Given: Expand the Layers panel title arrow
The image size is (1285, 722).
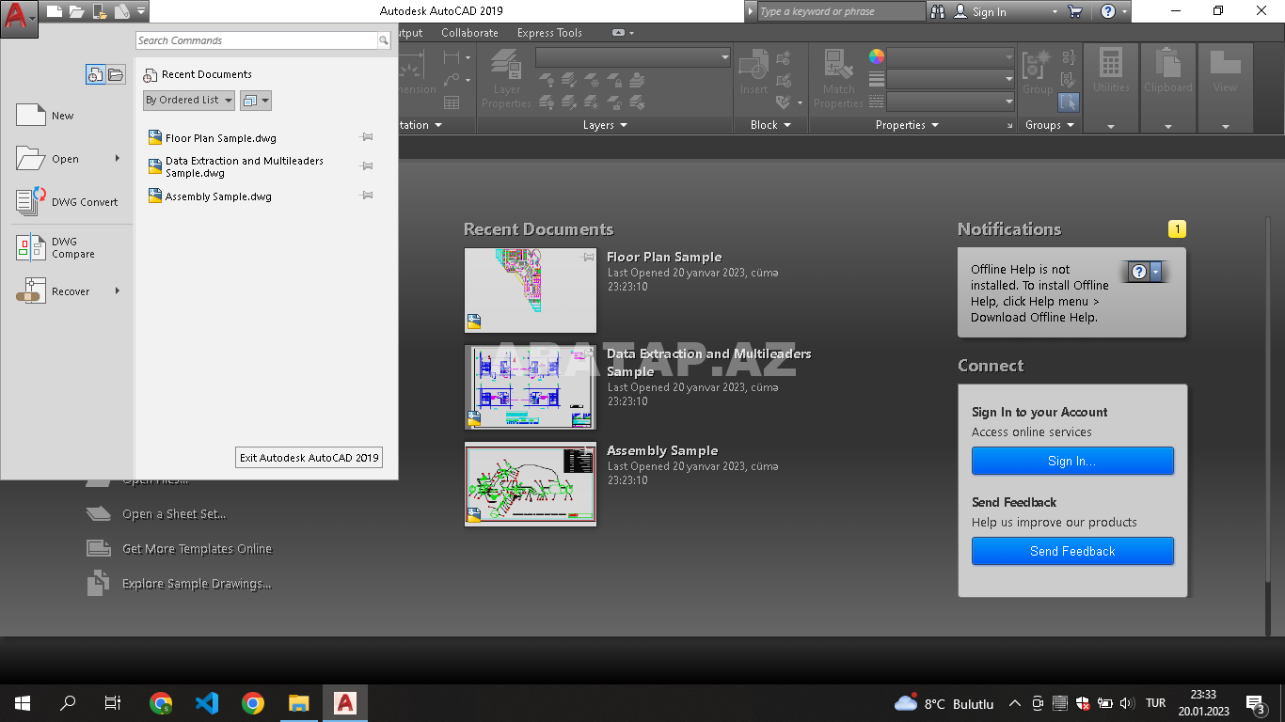Looking at the screenshot, I should pyautogui.click(x=623, y=125).
